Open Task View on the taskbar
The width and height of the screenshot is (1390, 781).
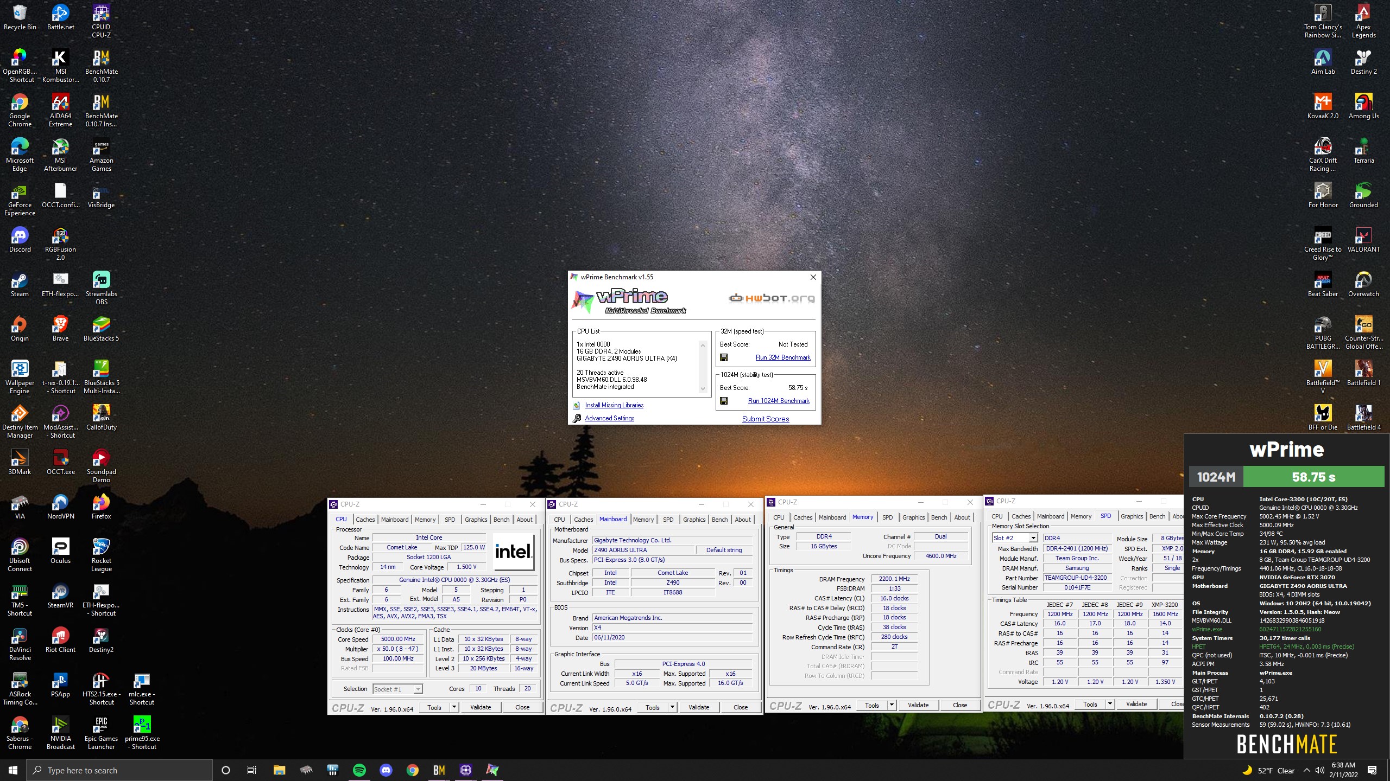pos(252,770)
